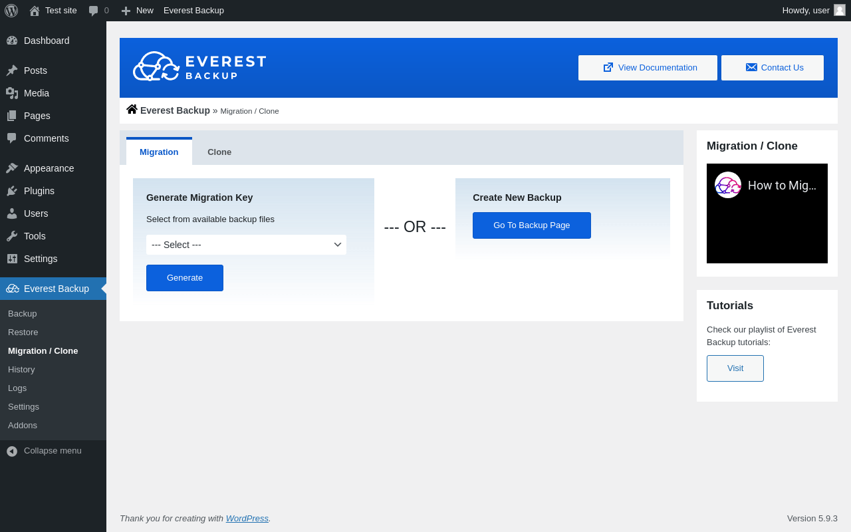The image size is (851, 532).
Task: Open the Test site home icon
Action: coord(35,11)
